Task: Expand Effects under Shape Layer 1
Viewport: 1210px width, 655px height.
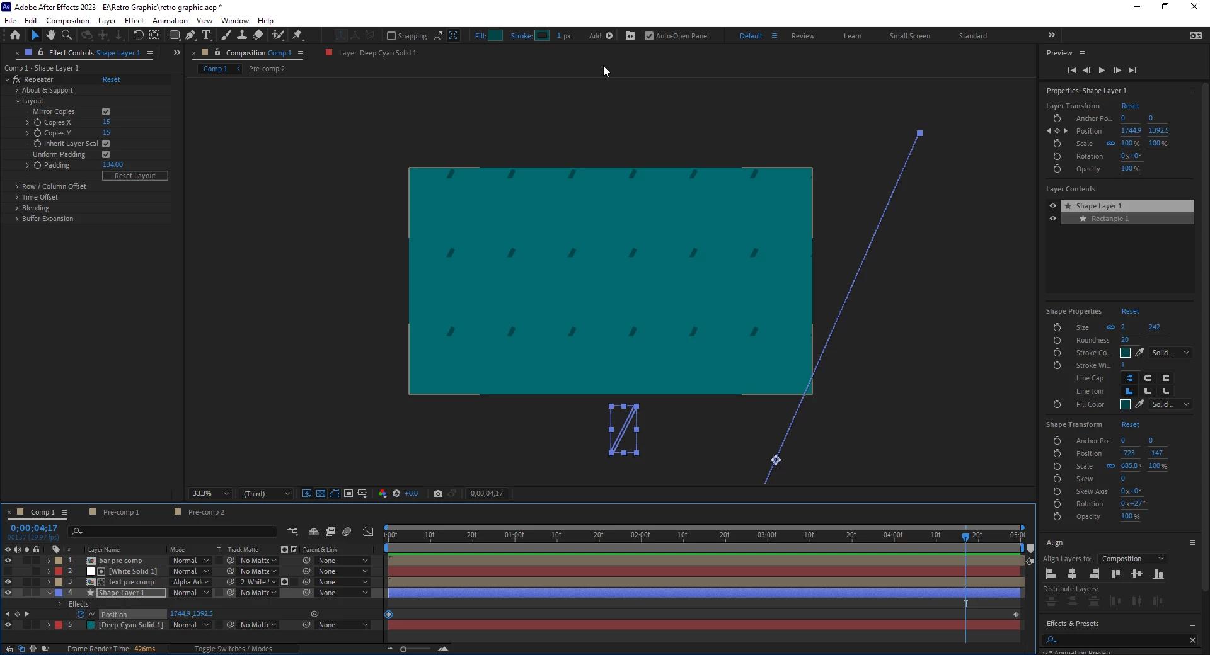Action: pos(60,604)
